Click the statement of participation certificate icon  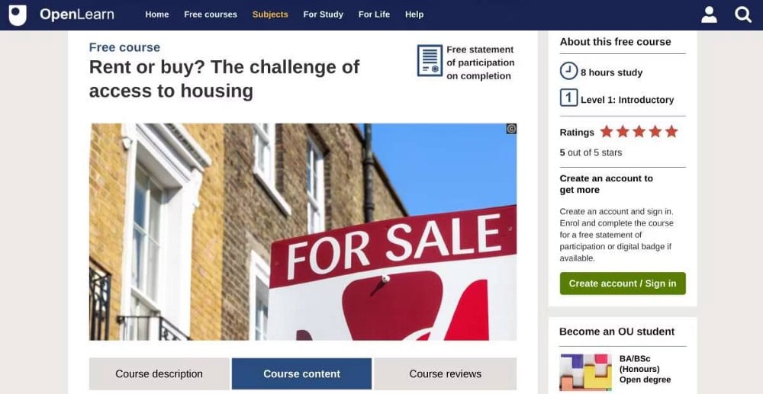coord(430,61)
